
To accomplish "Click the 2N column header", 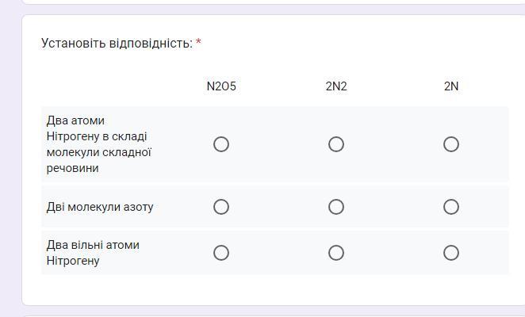I will tap(451, 86).
